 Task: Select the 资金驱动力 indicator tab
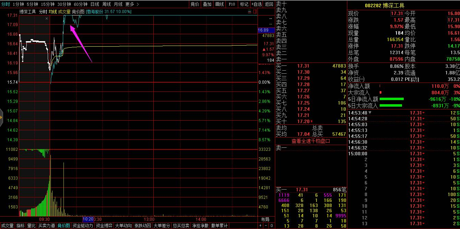pyautogui.click(x=82, y=226)
